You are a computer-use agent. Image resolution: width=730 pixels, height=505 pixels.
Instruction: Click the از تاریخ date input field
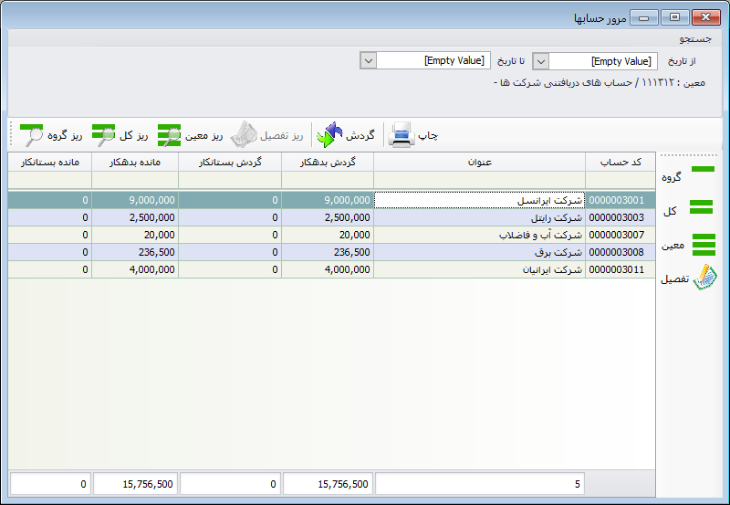point(603,61)
